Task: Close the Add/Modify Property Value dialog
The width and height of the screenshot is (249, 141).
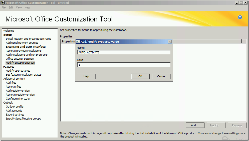Action: tap(170, 41)
